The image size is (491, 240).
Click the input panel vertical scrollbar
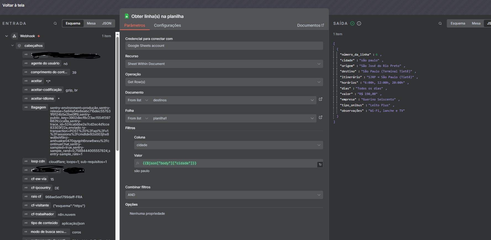click(x=117, y=94)
